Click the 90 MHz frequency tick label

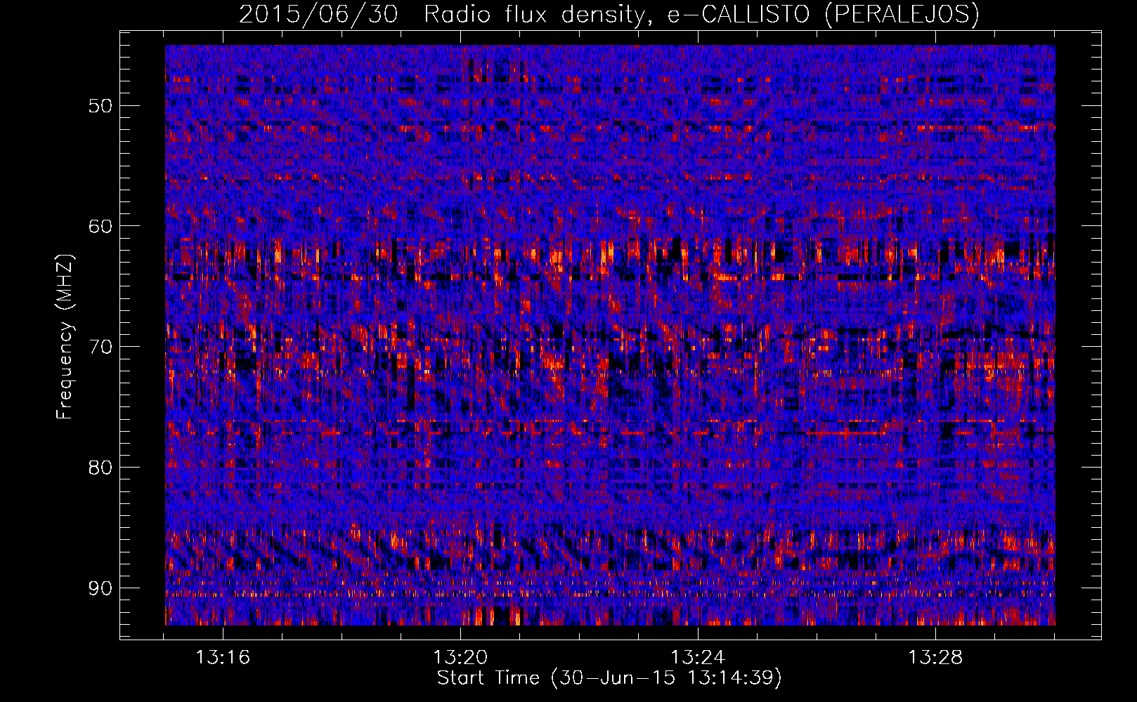coord(100,588)
